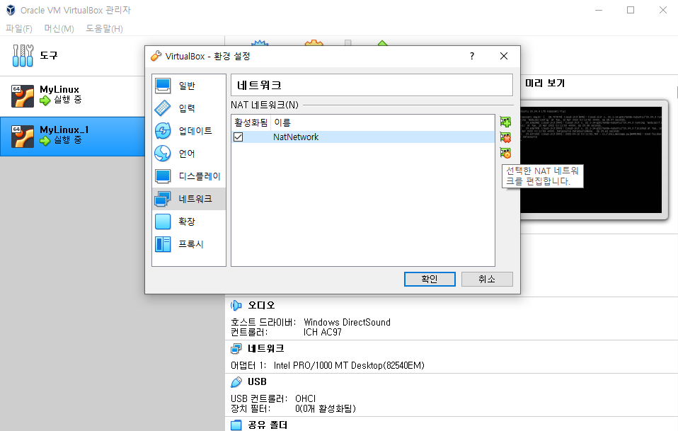Click the VM preview thumbnail
Screen dimensions: 678x431
591,160
